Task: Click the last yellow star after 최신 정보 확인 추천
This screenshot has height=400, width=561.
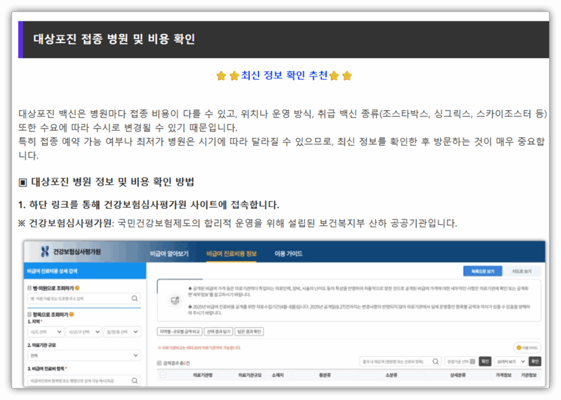Action: pyautogui.click(x=347, y=76)
